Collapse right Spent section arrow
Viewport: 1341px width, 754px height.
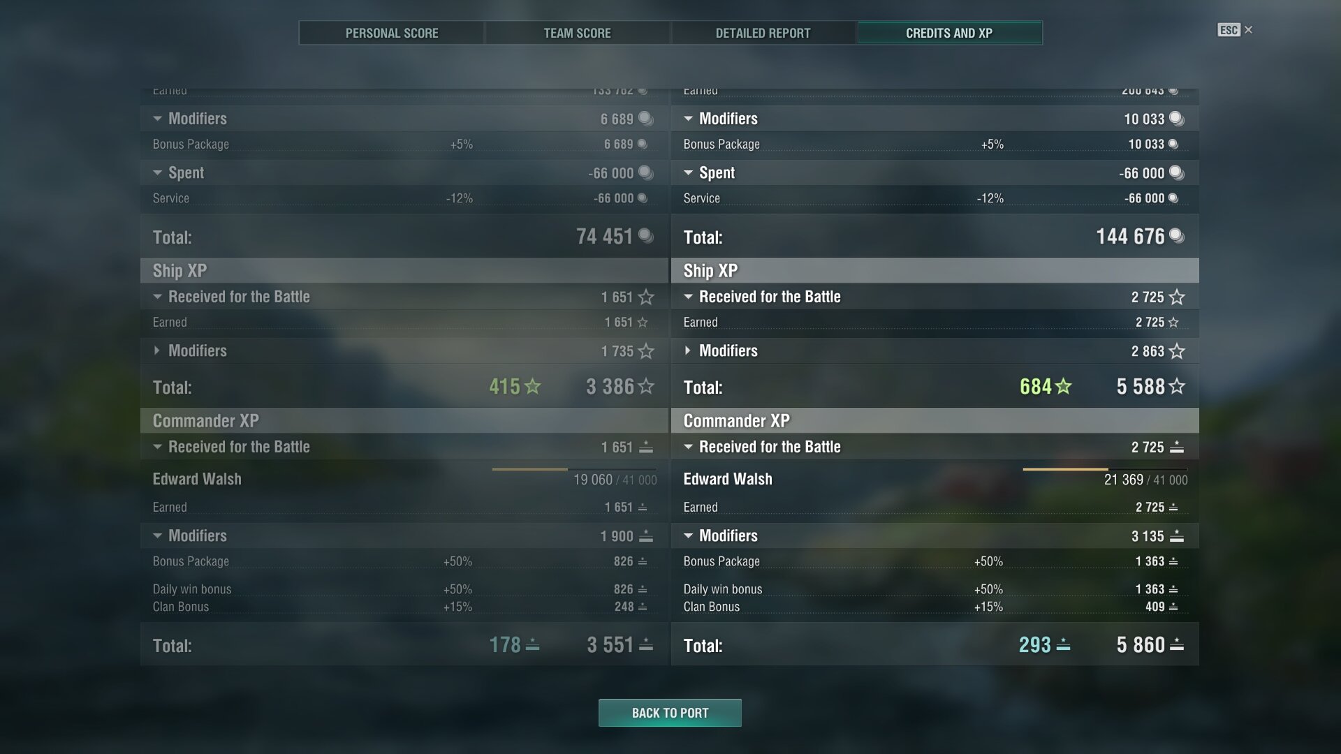688,172
